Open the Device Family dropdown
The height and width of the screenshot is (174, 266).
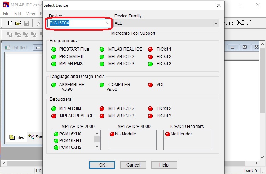pyautogui.click(x=166, y=23)
